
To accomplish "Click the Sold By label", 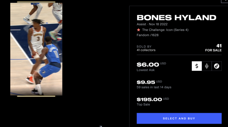I will point(144,47).
